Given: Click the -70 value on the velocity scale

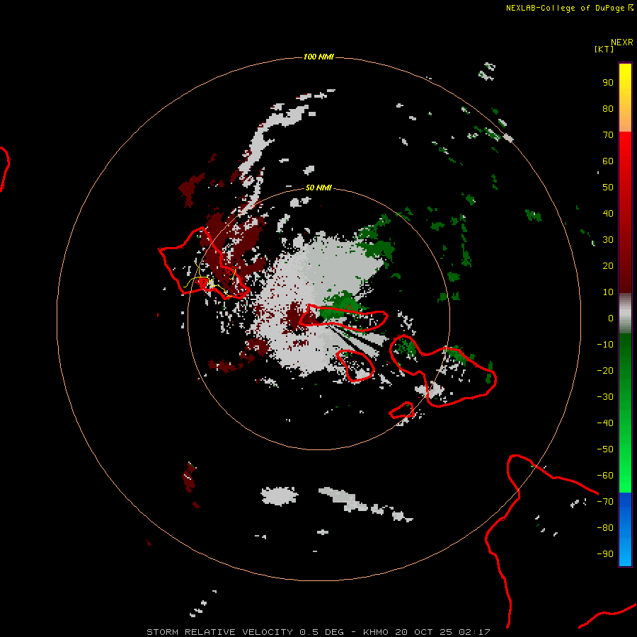Looking at the screenshot, I should click(605, 502).
